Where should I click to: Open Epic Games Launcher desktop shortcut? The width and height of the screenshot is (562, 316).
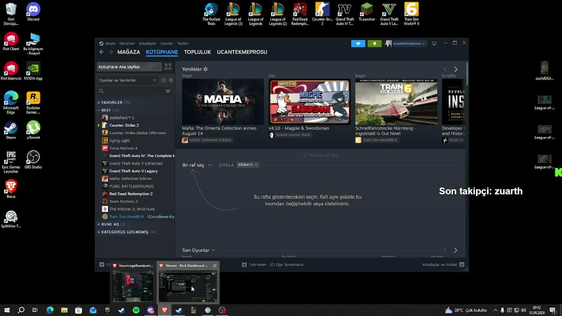(x=11, y=162)
